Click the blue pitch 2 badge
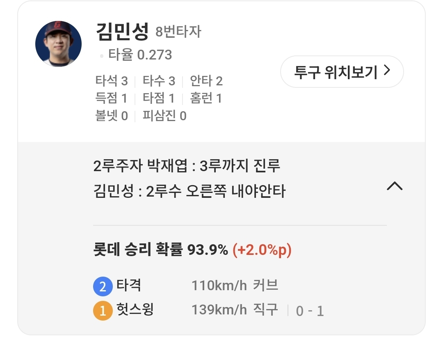This screenshot has width=443, height=346. 103,286
